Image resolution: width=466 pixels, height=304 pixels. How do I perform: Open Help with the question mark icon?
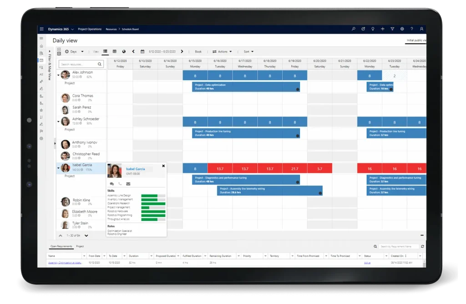point(412,29)
